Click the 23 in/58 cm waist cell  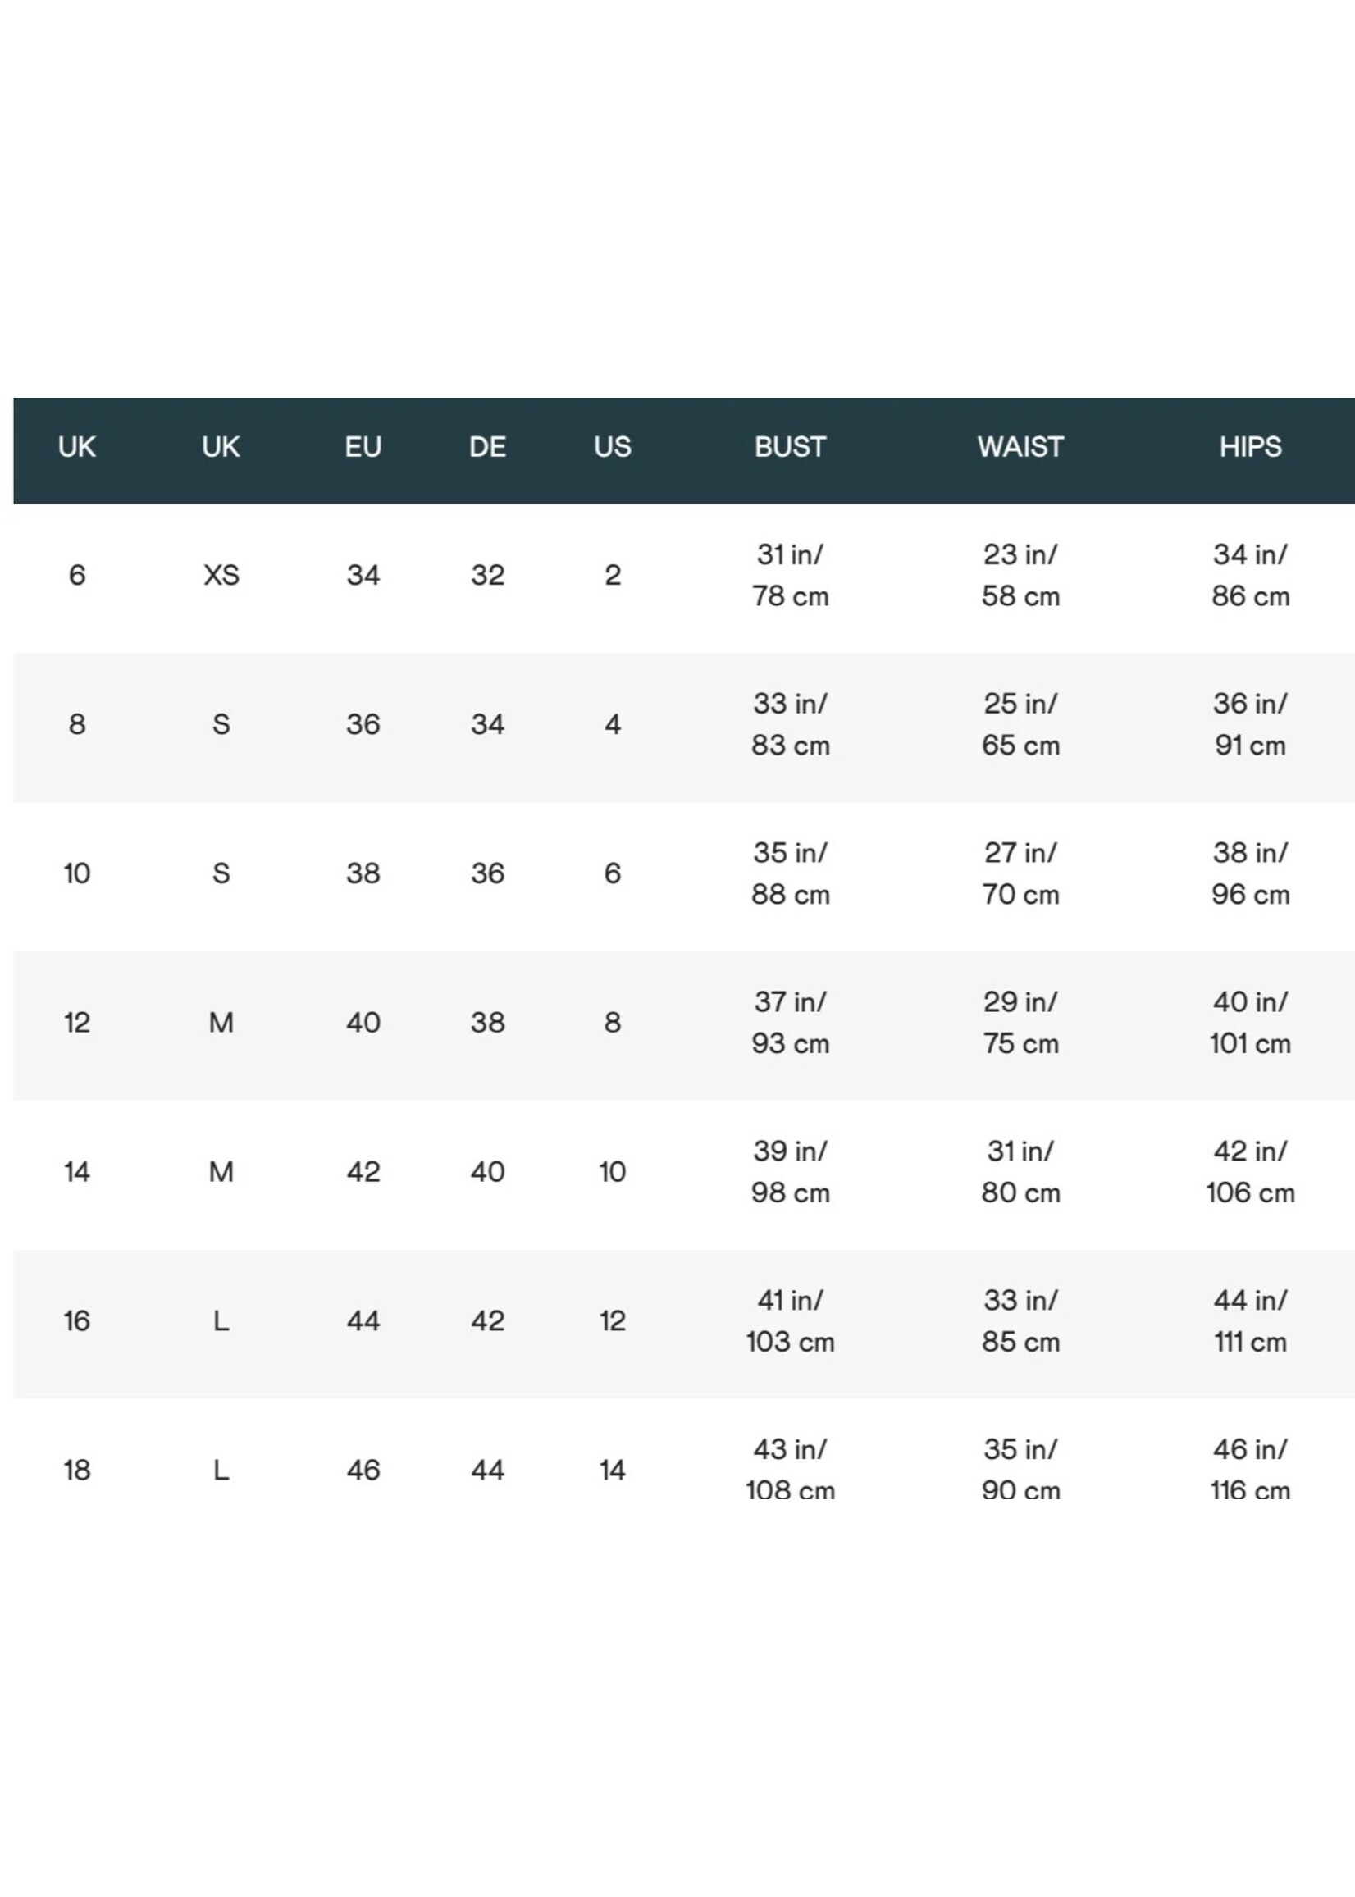click(x=1020, y=576)
